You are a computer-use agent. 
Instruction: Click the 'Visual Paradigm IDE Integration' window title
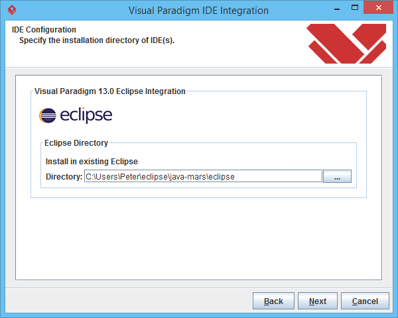click(x=198, y=11)
